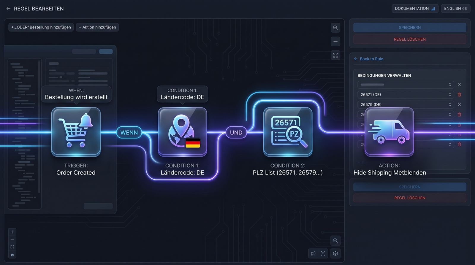Viewport: 475px width, 265px height.
Task: Switch language with the ENGLISH GB button
Action: pyautogui.click(x=455, y=9)
